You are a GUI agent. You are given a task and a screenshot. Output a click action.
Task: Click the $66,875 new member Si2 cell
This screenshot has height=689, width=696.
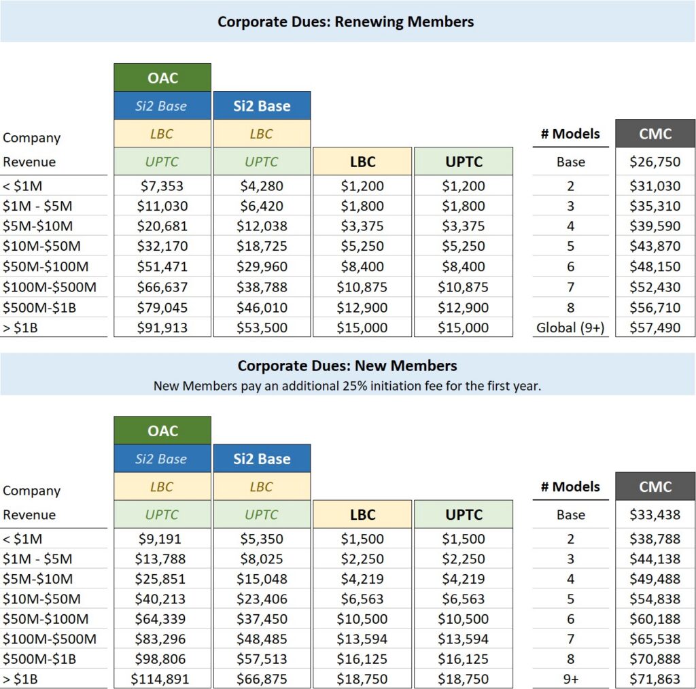click(262, 679)
